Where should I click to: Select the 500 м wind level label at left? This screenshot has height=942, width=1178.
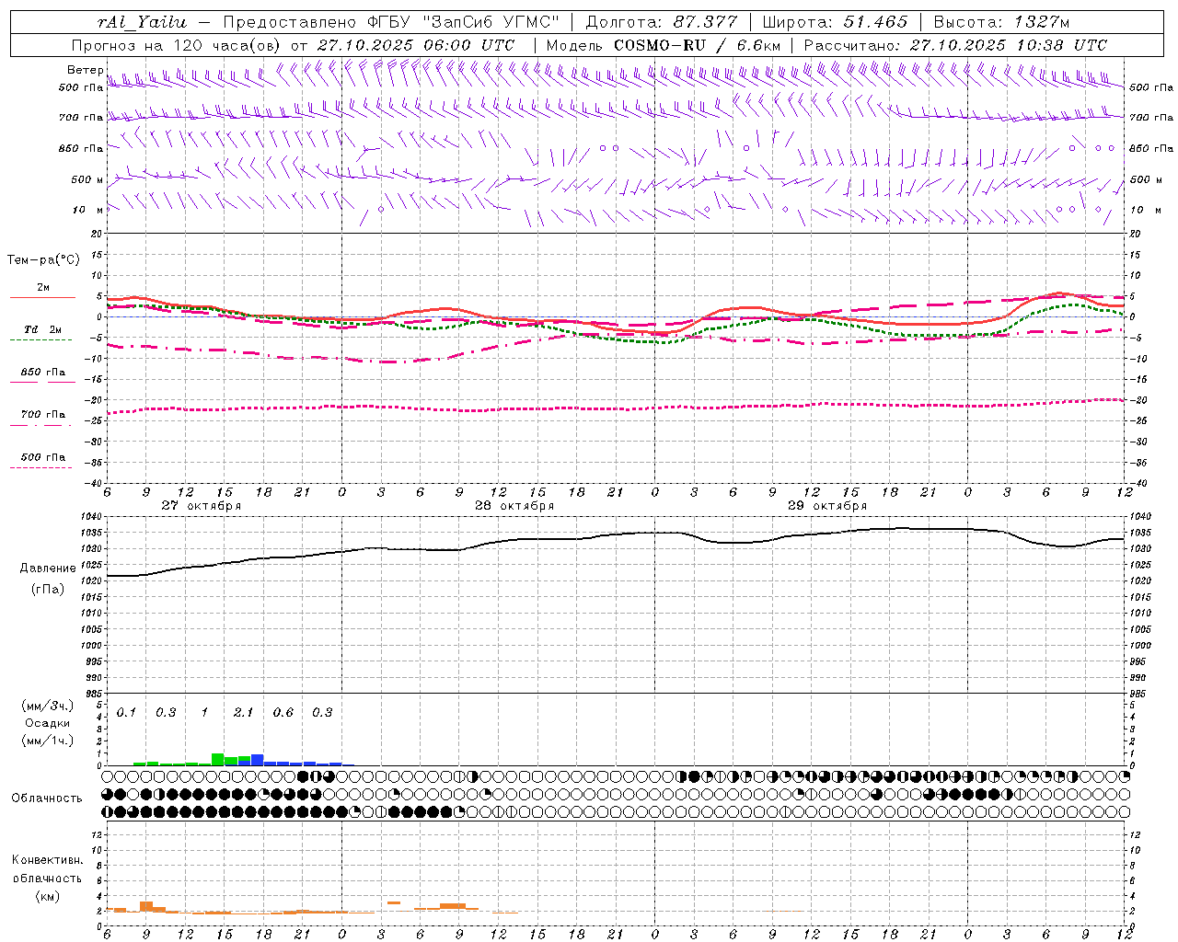[87, 179]
